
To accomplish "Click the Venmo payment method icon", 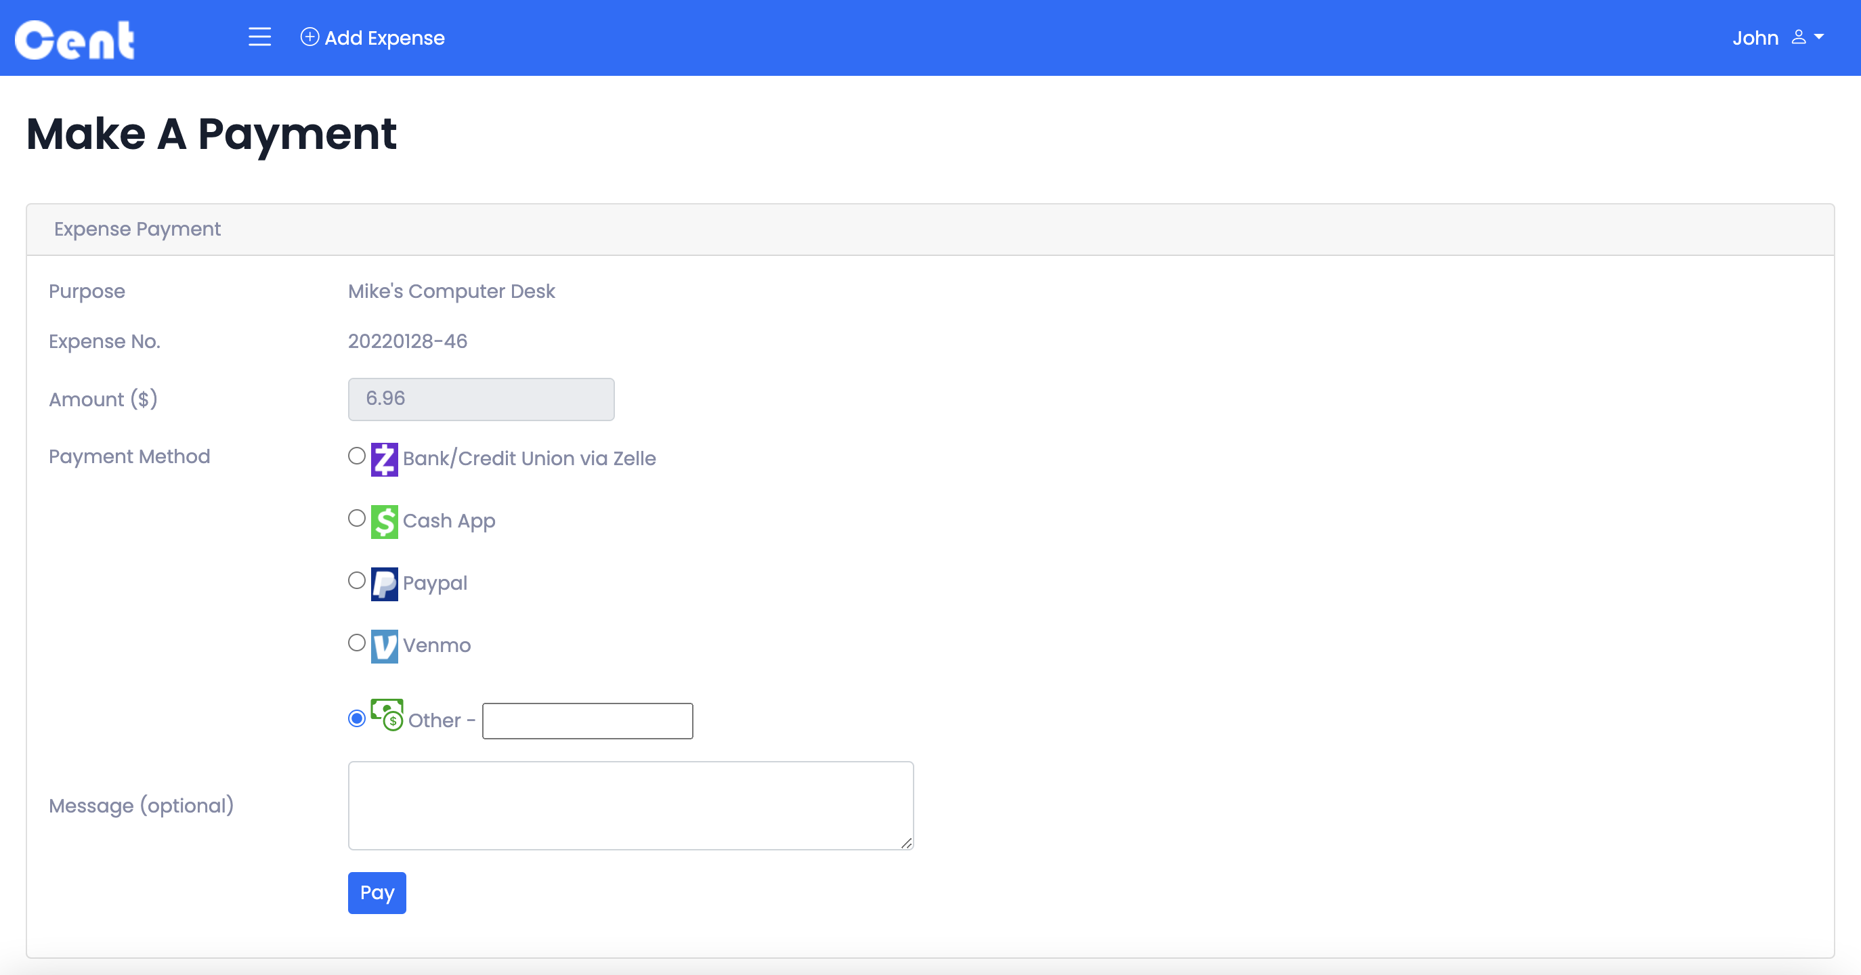I will (385, 645).
